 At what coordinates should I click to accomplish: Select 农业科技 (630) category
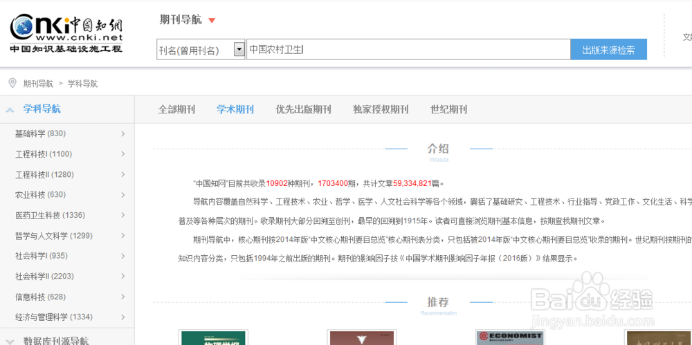(40, 194)
